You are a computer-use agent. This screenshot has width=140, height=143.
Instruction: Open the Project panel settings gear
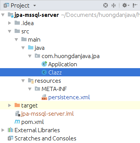[126, 5]
